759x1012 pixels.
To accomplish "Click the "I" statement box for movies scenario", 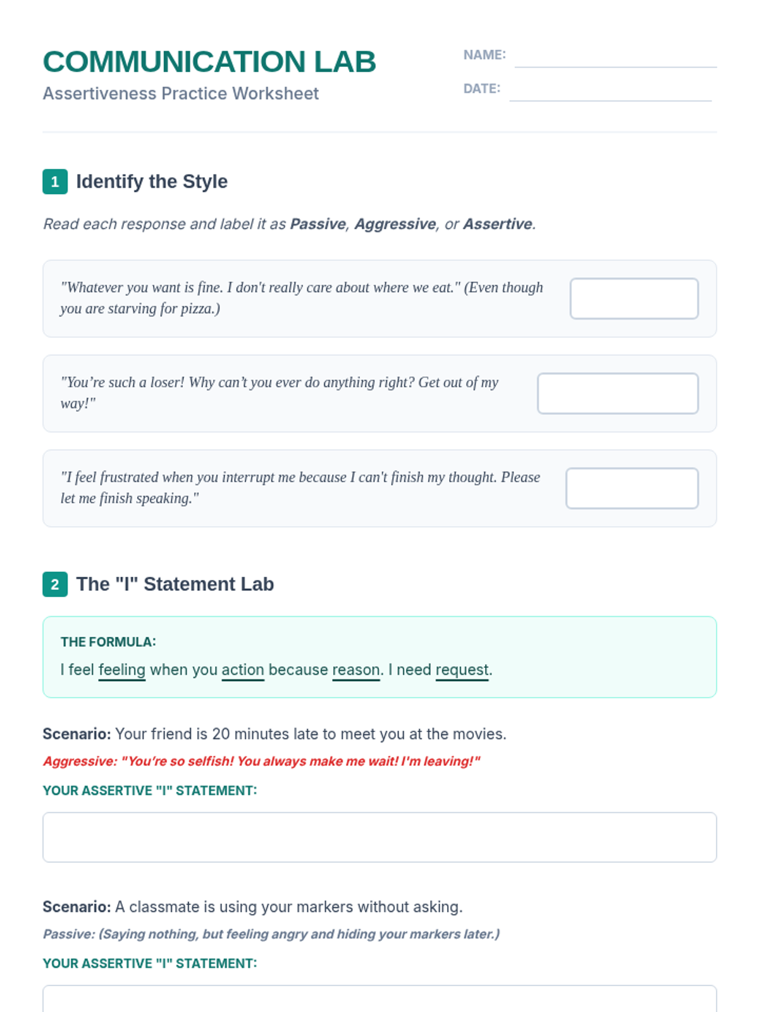I will (379, 837).
